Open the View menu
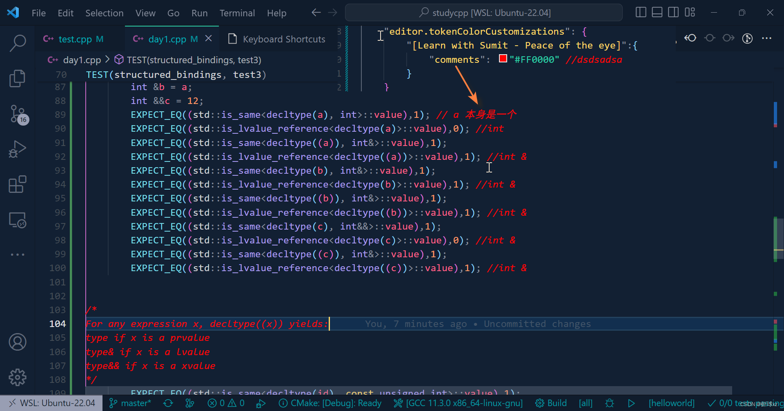 tap(145, 13)
